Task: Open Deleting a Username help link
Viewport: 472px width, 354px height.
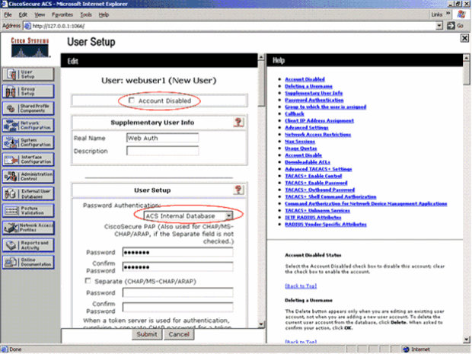Action: point(308,86)
